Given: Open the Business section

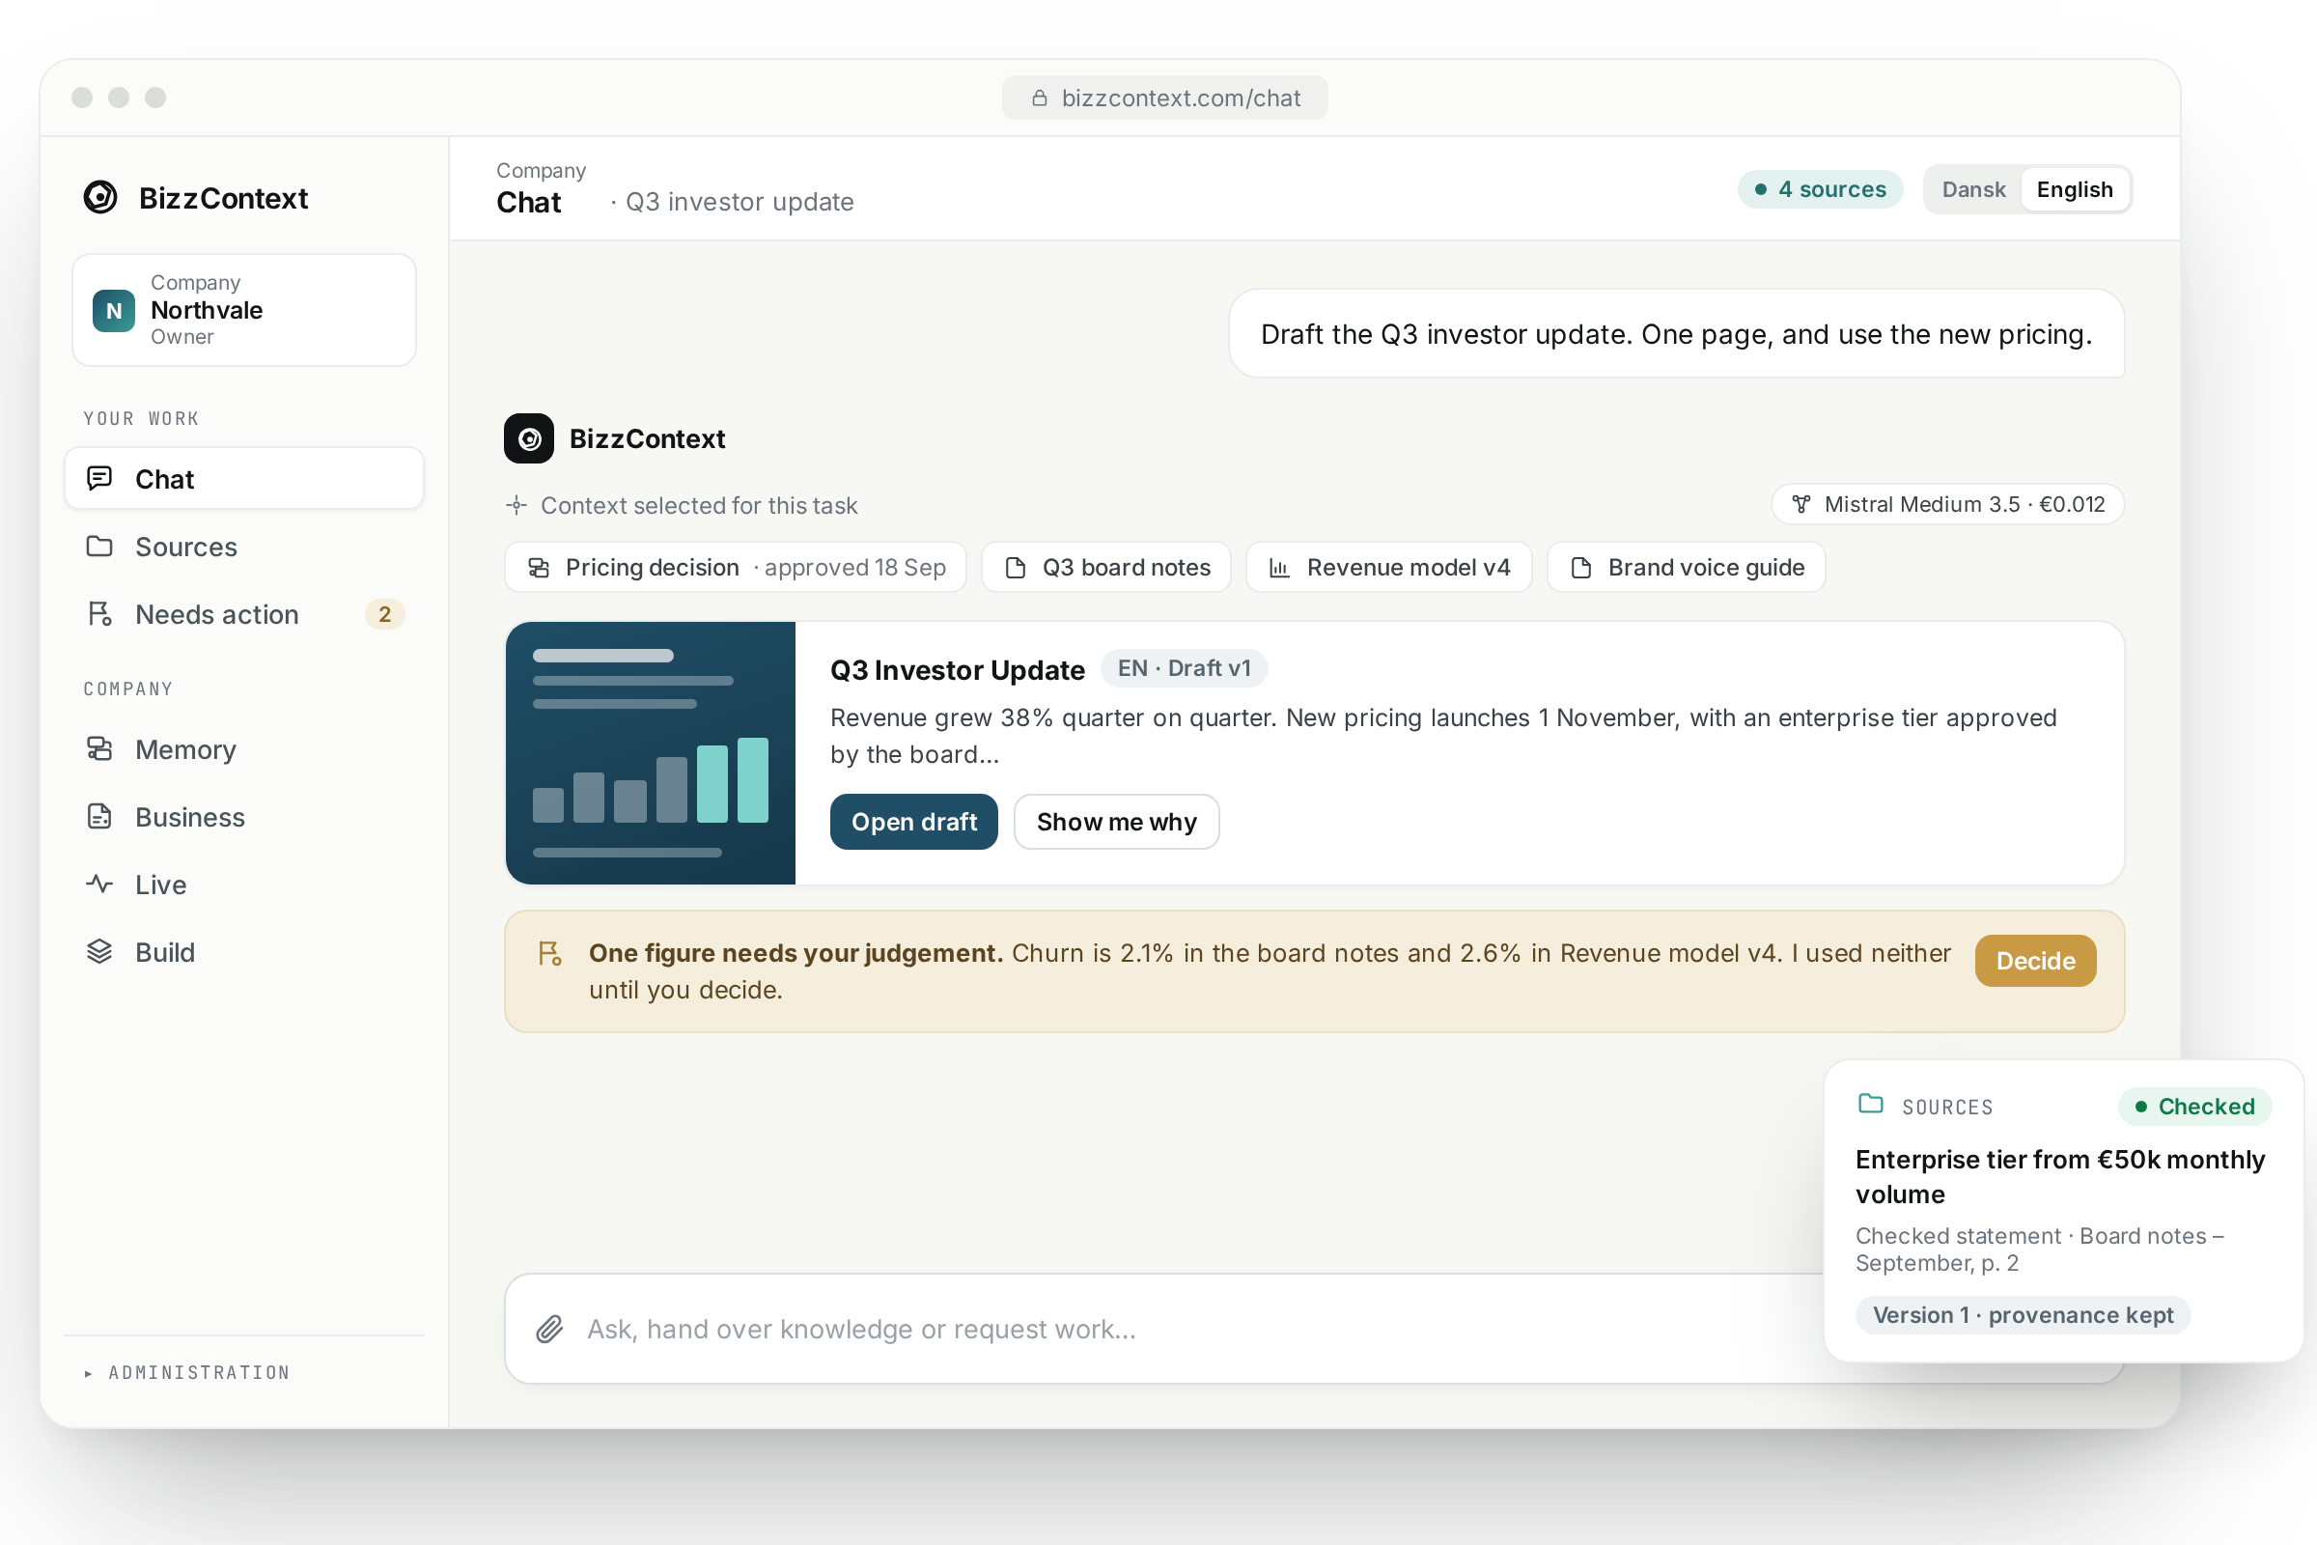Looking at the screenshot, I should tap(244, 817).
